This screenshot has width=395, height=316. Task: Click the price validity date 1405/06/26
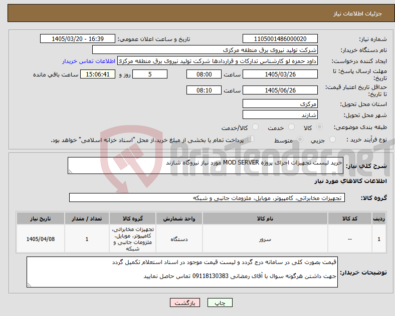(x=280, y=90)
